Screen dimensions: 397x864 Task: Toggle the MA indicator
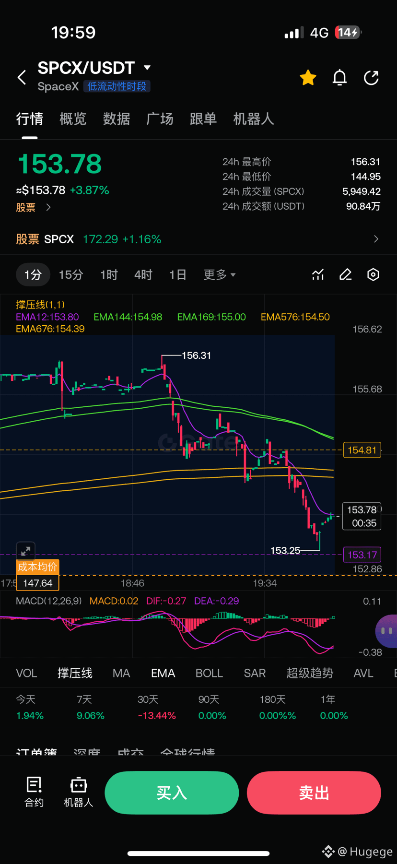(121, 673)
